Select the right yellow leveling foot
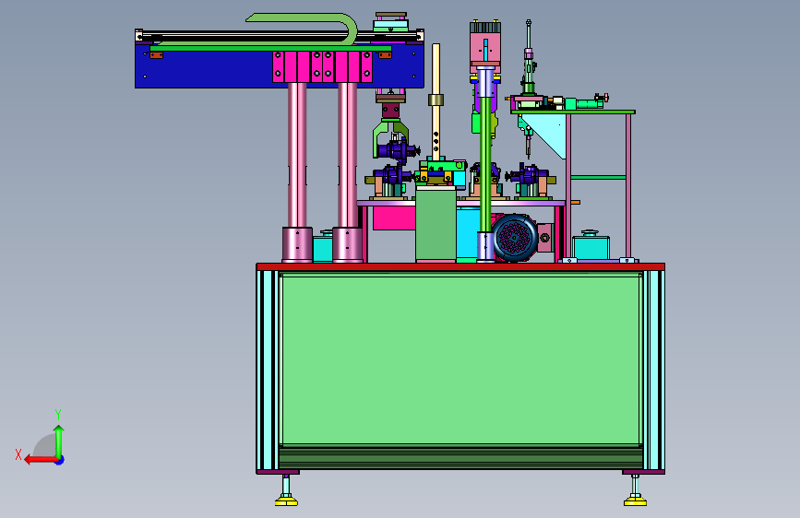Image resolution: width=800 pixels, height=518 pixels. tap(635, 502)
